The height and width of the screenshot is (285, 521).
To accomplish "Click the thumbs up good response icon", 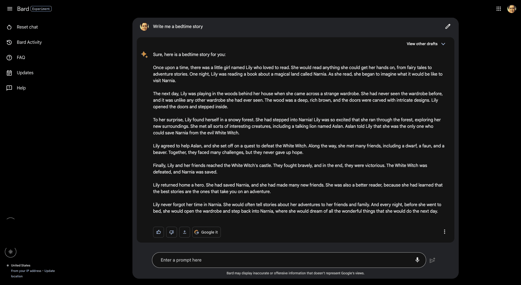I will pyautogui.click(x=159, y=232).
